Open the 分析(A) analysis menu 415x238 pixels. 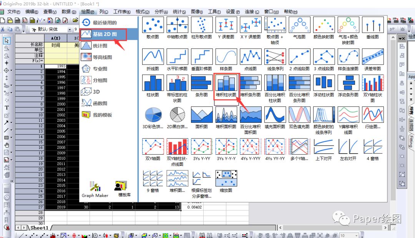(x=161, y=12)
